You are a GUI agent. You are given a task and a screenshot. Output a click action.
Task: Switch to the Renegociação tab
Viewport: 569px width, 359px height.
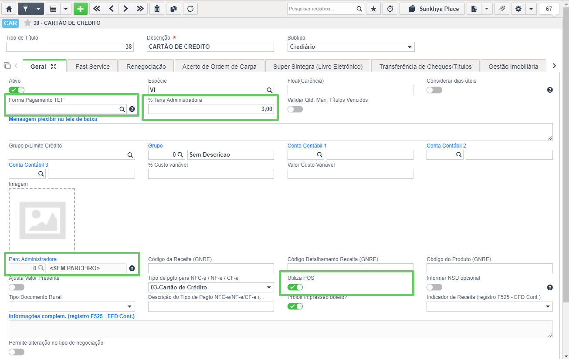[x=146, y=67]
